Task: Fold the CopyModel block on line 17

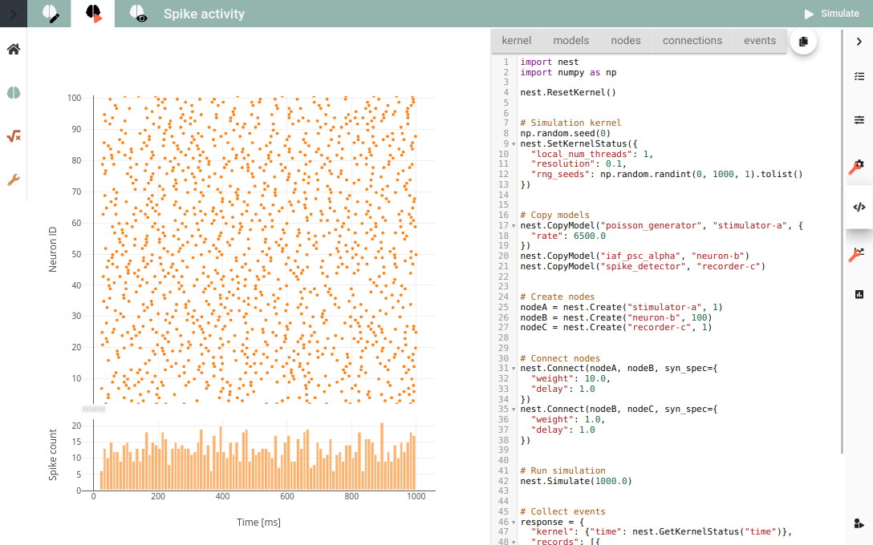Action: coord(514,226)
